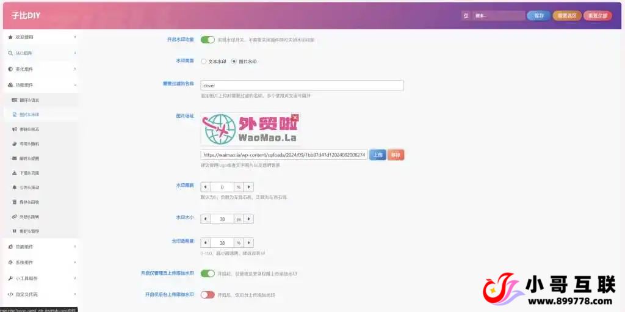Click the star icon beside 欢迎使用
Image resolution: width=625 pixels, height=312 pixels.
(x=10, y=37)
